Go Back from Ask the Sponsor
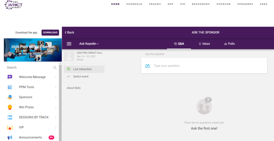Image resolution: width=274 pixels, height=141 pixels. pyautogui.click(x=69, y=32)
